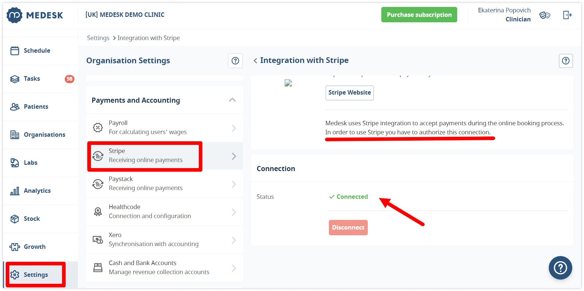Click the theatre masks icon near user name
This screenshot has height=291, width=584.
point(545,15)
